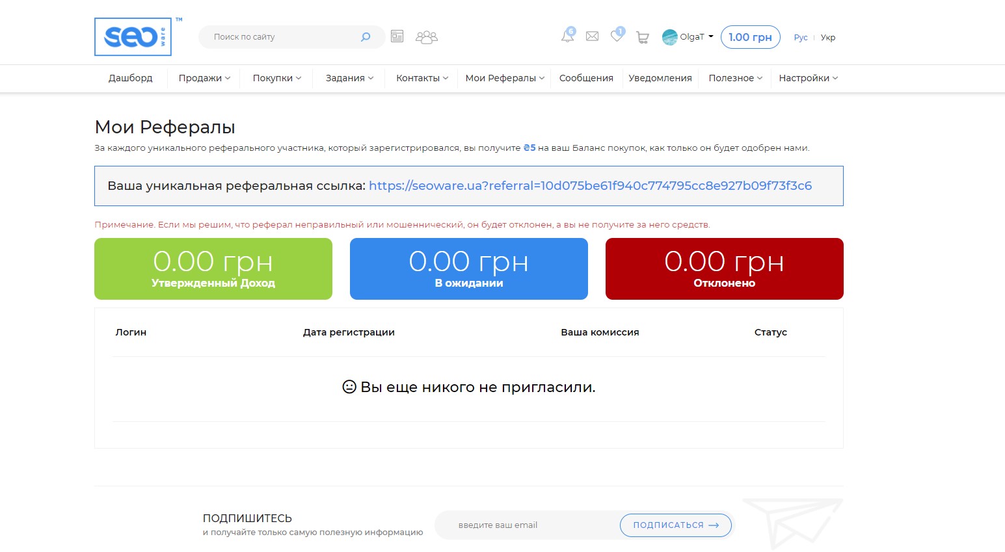Open favorites heart icon
Screen dimensions: 1005x552
(x=617, y=36)
